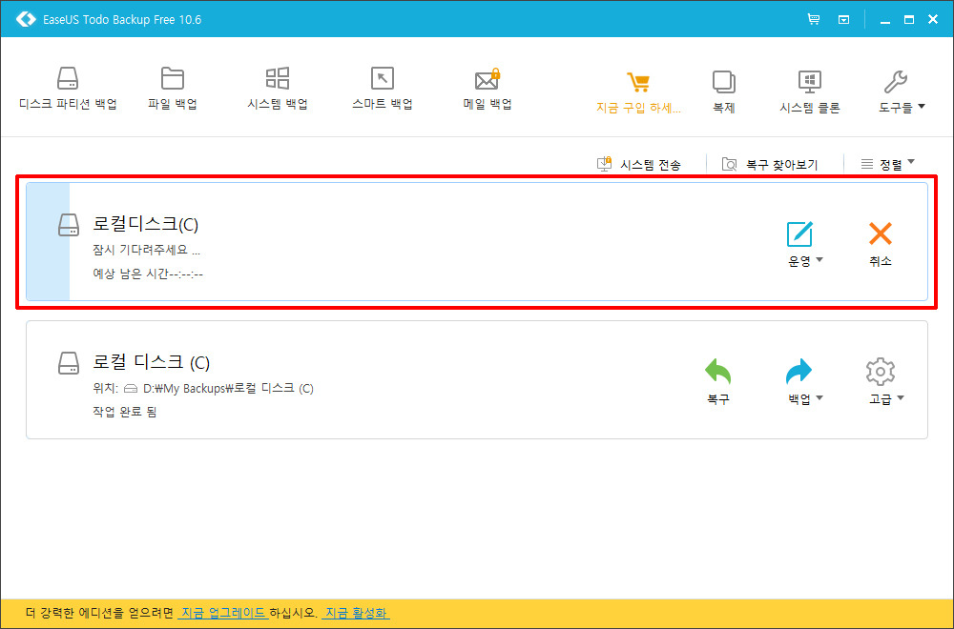
Task: Open Disk/Partition Backup (디스크 파티션 백업)
Action: [x=68, y=89]
